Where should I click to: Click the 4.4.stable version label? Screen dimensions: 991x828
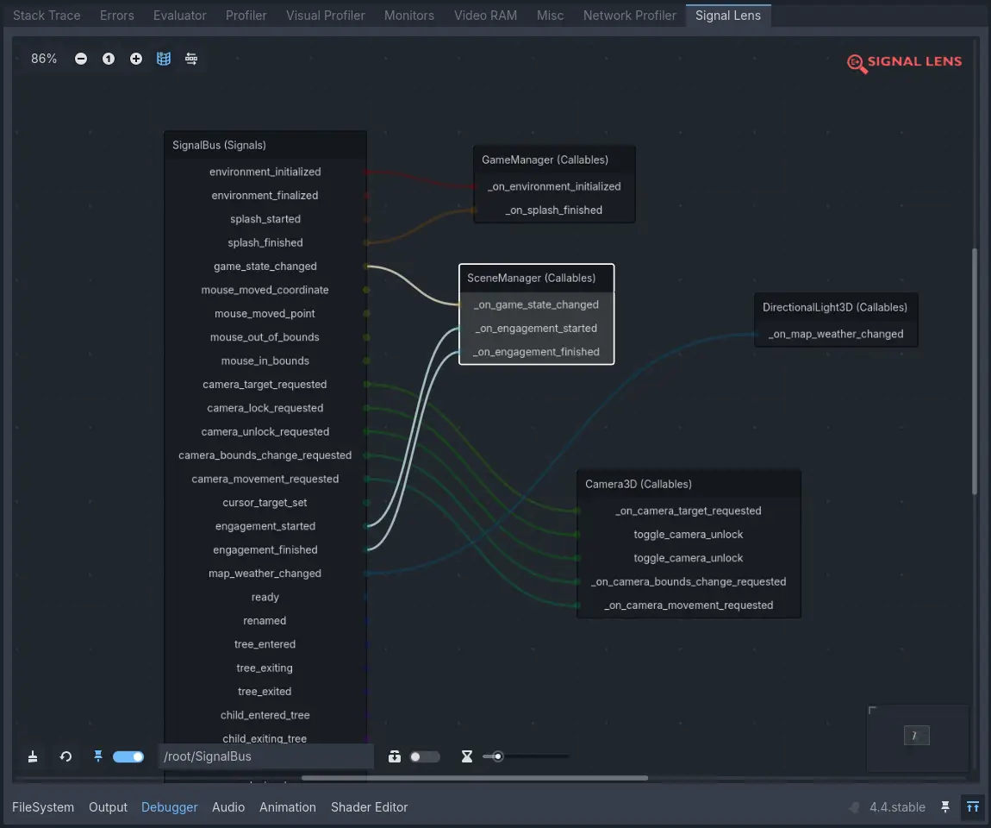point(897,807)
